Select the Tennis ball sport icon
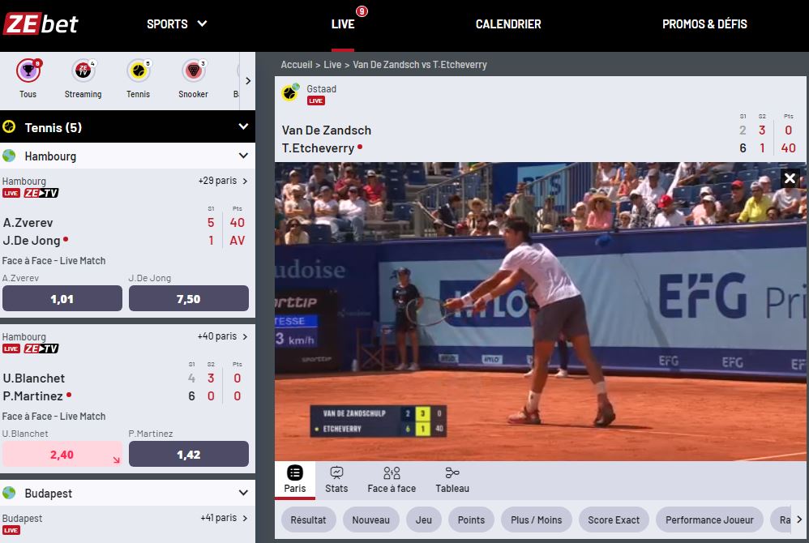The width and height of the screenshot is (809, 543). pyautogui.click(x=139, y=71)
